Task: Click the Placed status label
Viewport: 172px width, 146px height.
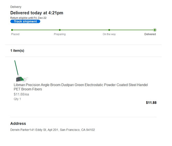Action: pos(15,34)
